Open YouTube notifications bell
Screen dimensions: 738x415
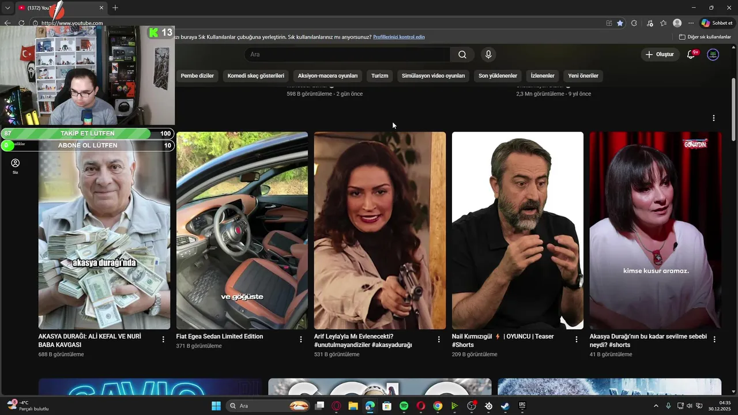click(x=691, y=55)
